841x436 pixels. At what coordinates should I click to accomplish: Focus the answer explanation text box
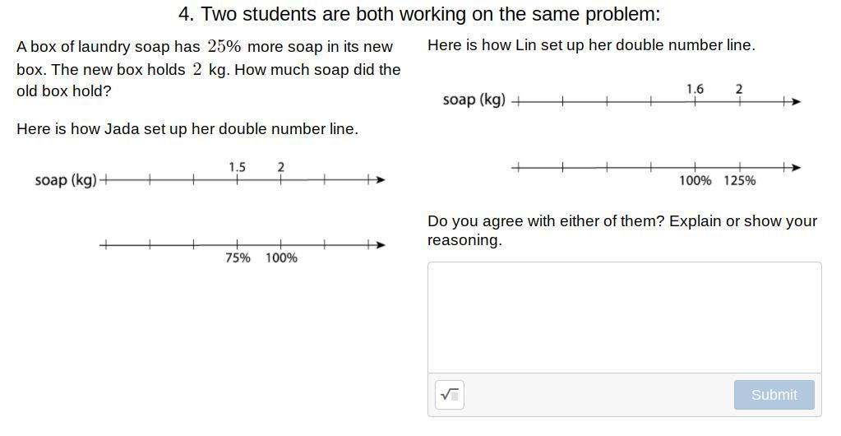(624, 318)
